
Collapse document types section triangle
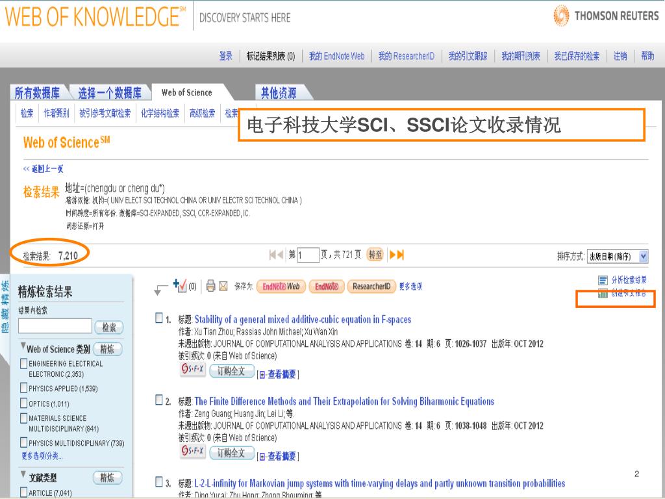pyautogui.click(x=23, y=474)
